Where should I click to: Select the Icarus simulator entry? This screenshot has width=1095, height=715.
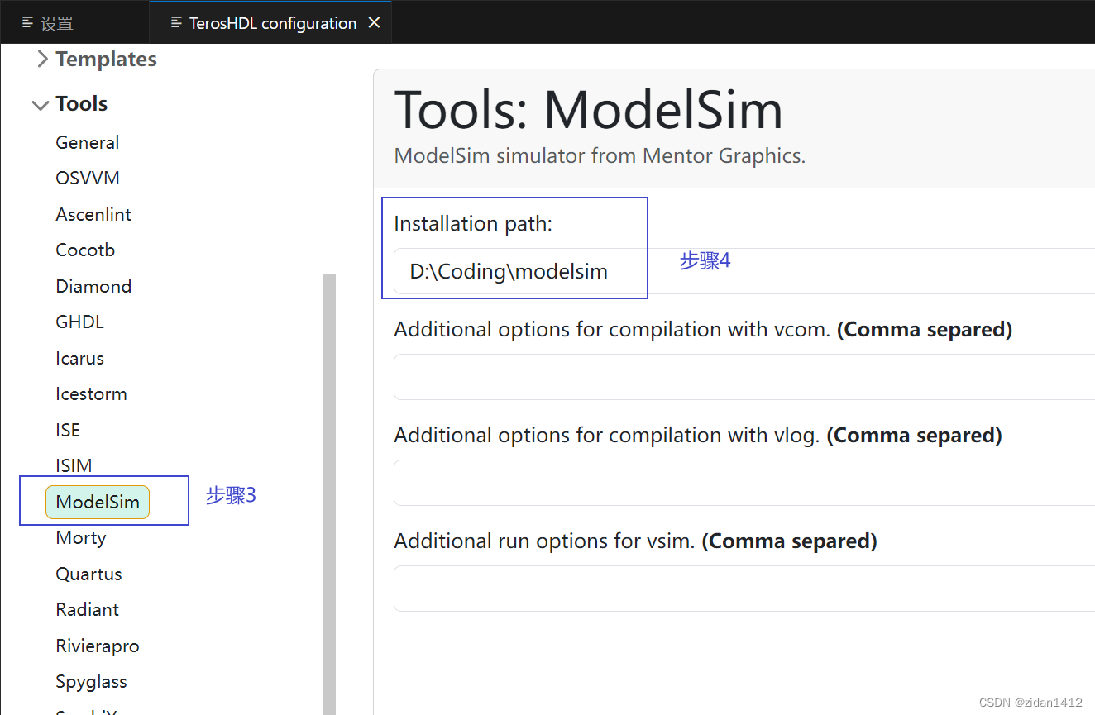point(79,357)
